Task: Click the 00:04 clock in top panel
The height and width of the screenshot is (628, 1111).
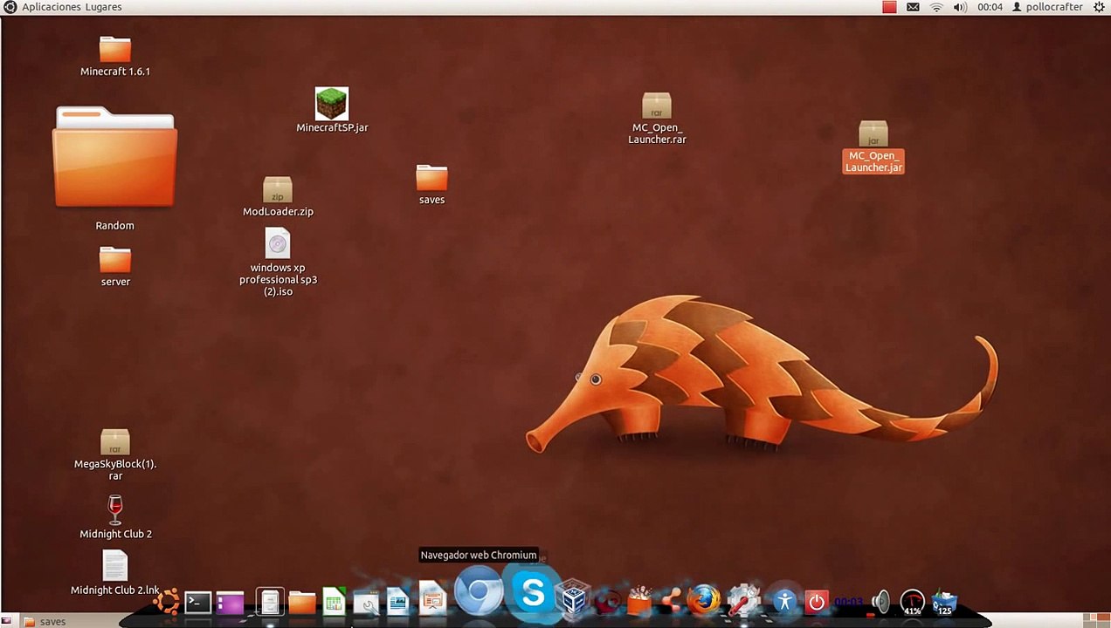Action: pyautogui.click(x=990, y=7)
